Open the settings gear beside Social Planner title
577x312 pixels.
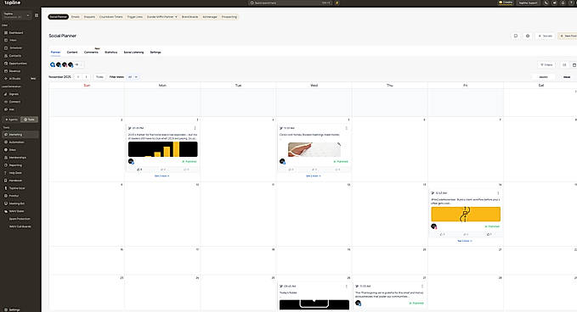(x=528, y=36)
